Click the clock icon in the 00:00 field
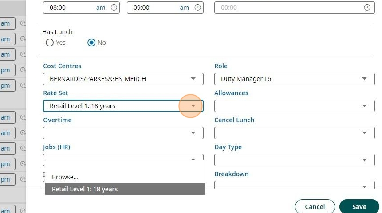The width and height of the screenshot is (382, 213). click(367, 8)
